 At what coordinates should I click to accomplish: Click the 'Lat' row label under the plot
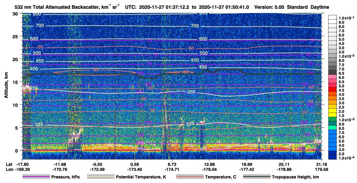click(9, 164)
